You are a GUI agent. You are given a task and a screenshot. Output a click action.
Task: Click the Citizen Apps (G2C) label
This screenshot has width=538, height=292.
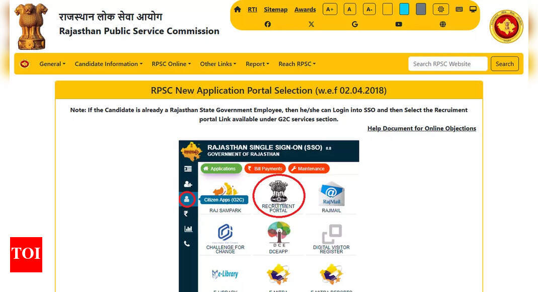(224, 200)
